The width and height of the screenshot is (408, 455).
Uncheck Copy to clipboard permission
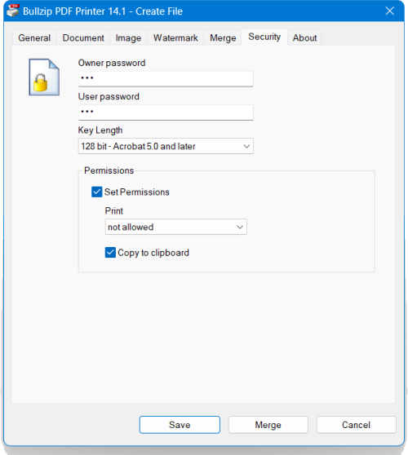(110, 253)
